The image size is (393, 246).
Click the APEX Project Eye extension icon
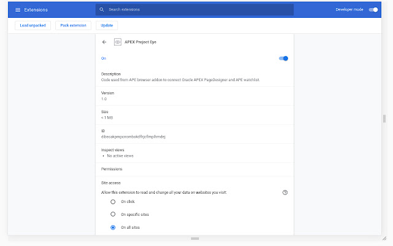[117, 42]
